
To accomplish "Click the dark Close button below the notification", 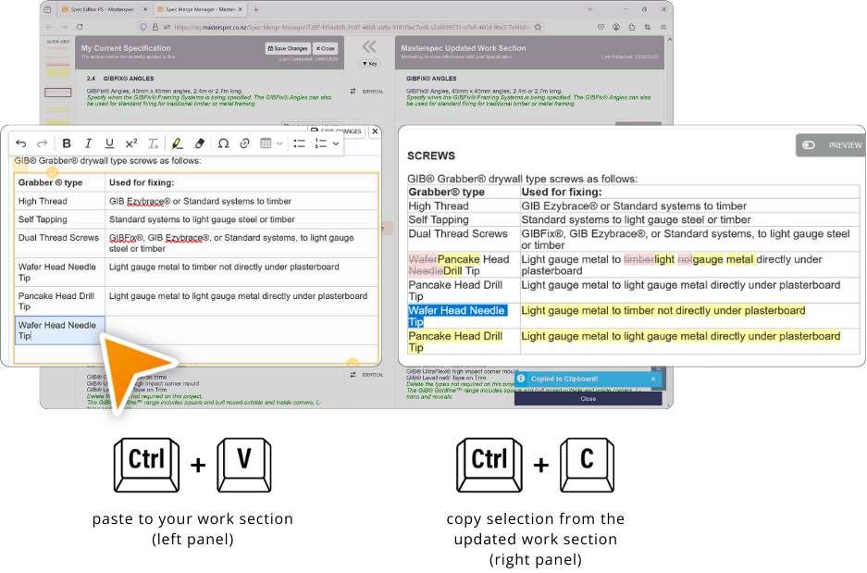I will point(588,399).
